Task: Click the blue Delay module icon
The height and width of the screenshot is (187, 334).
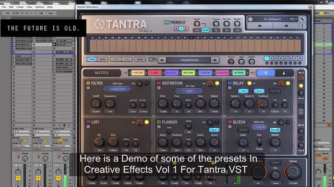Action: (230, 83)
